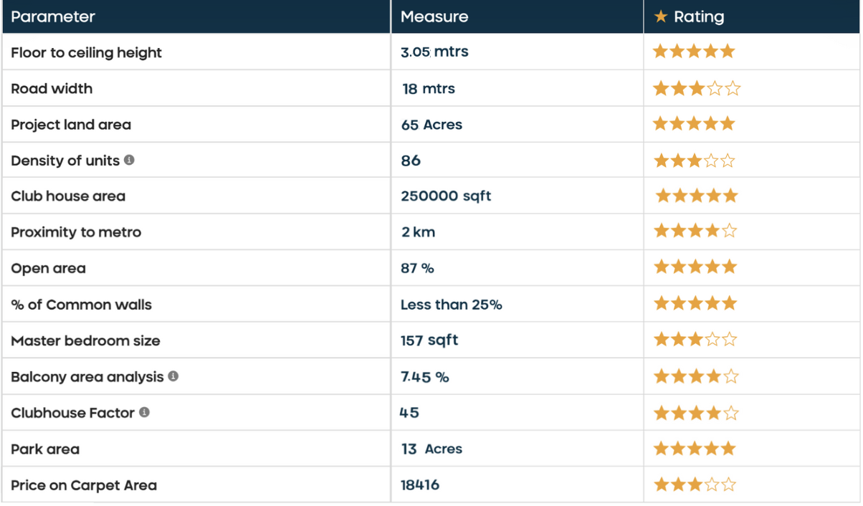The height and width of the screenshot is (506, 863).
Task: Click the Parameter column header
Action: coord(53,16)
